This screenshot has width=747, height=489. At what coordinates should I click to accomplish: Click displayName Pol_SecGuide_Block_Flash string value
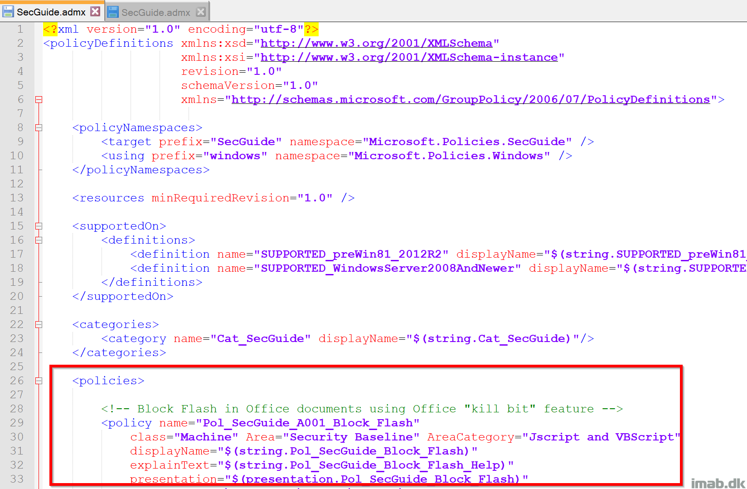coord(348,451)
